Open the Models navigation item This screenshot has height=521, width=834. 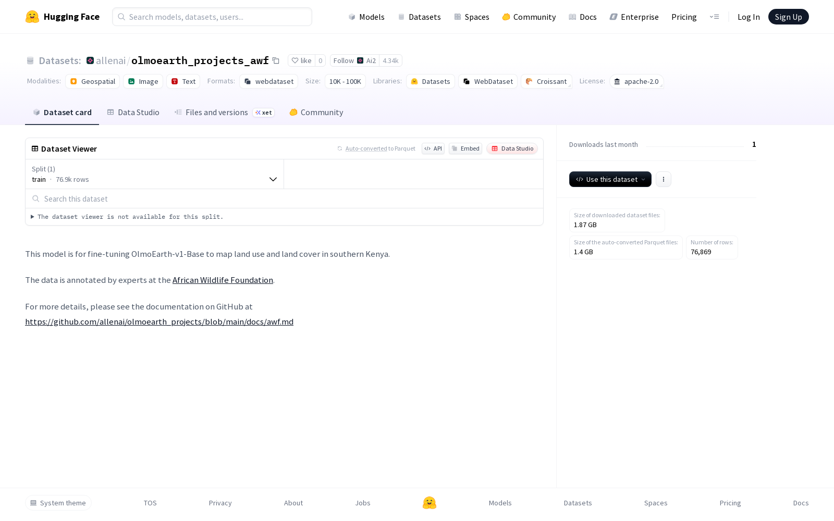pyautogui.click(x=366, y=17)
